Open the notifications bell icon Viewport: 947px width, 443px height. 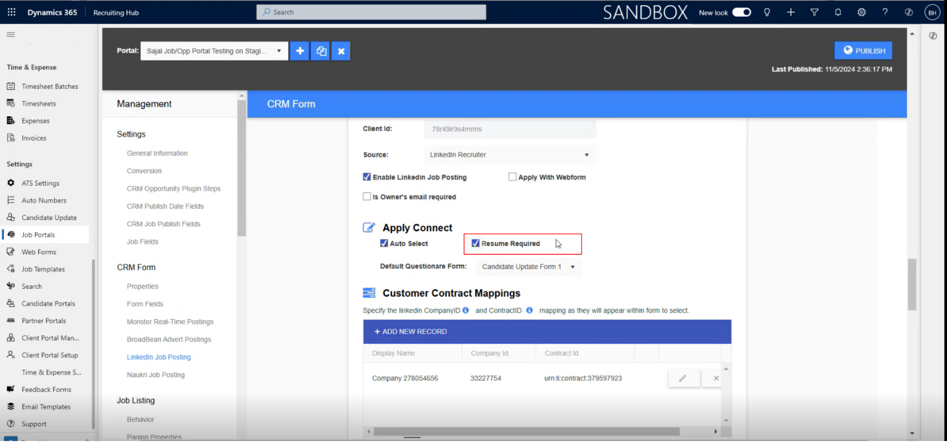tap(838, 12)
